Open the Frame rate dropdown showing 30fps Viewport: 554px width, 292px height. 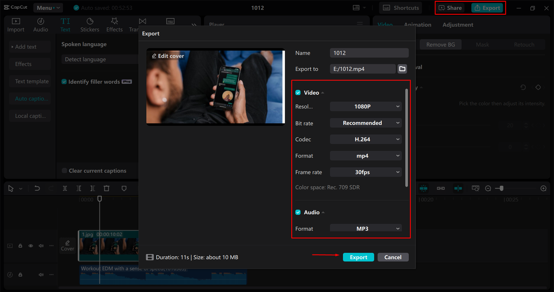click(x=366, y=172)
